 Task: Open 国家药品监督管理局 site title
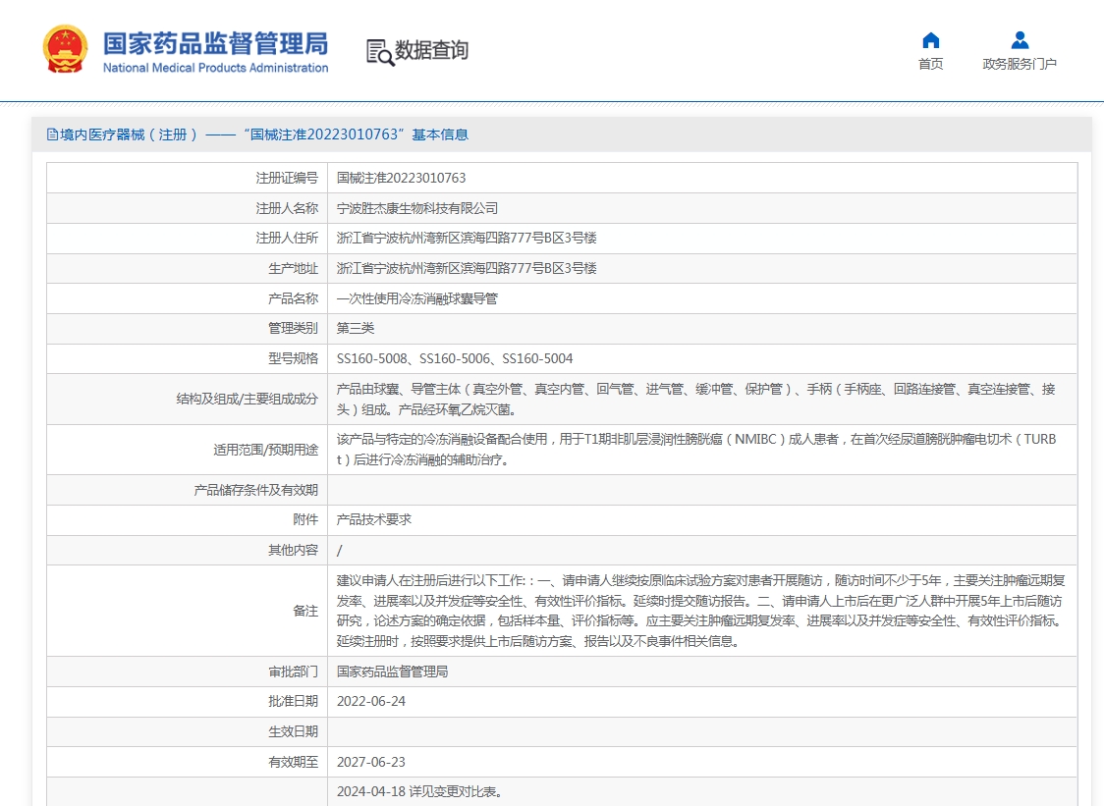pos(215,43)
